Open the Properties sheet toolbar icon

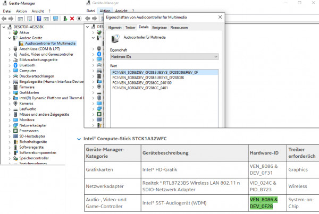29,19
